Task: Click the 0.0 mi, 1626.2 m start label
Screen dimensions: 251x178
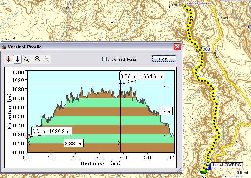Action: click(52, 131)
